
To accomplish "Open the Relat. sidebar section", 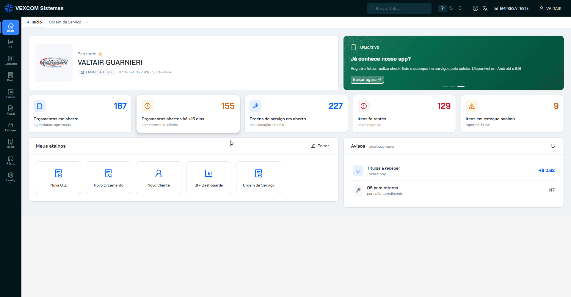I will coord(11,144).
